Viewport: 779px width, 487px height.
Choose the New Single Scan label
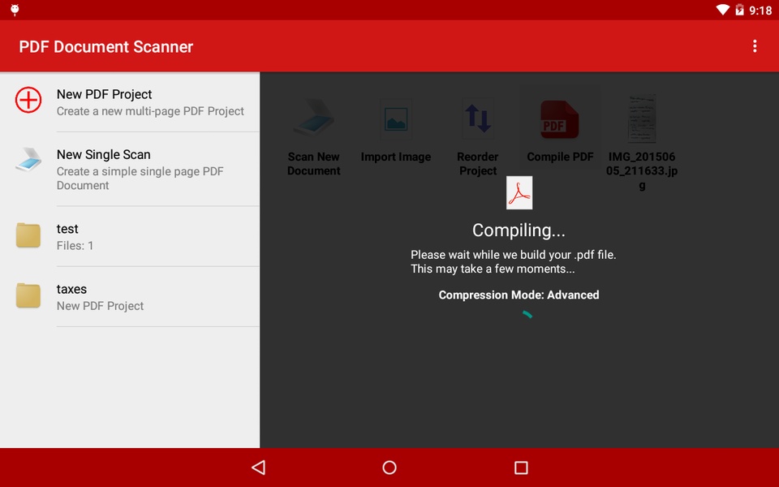coord(103,154)
